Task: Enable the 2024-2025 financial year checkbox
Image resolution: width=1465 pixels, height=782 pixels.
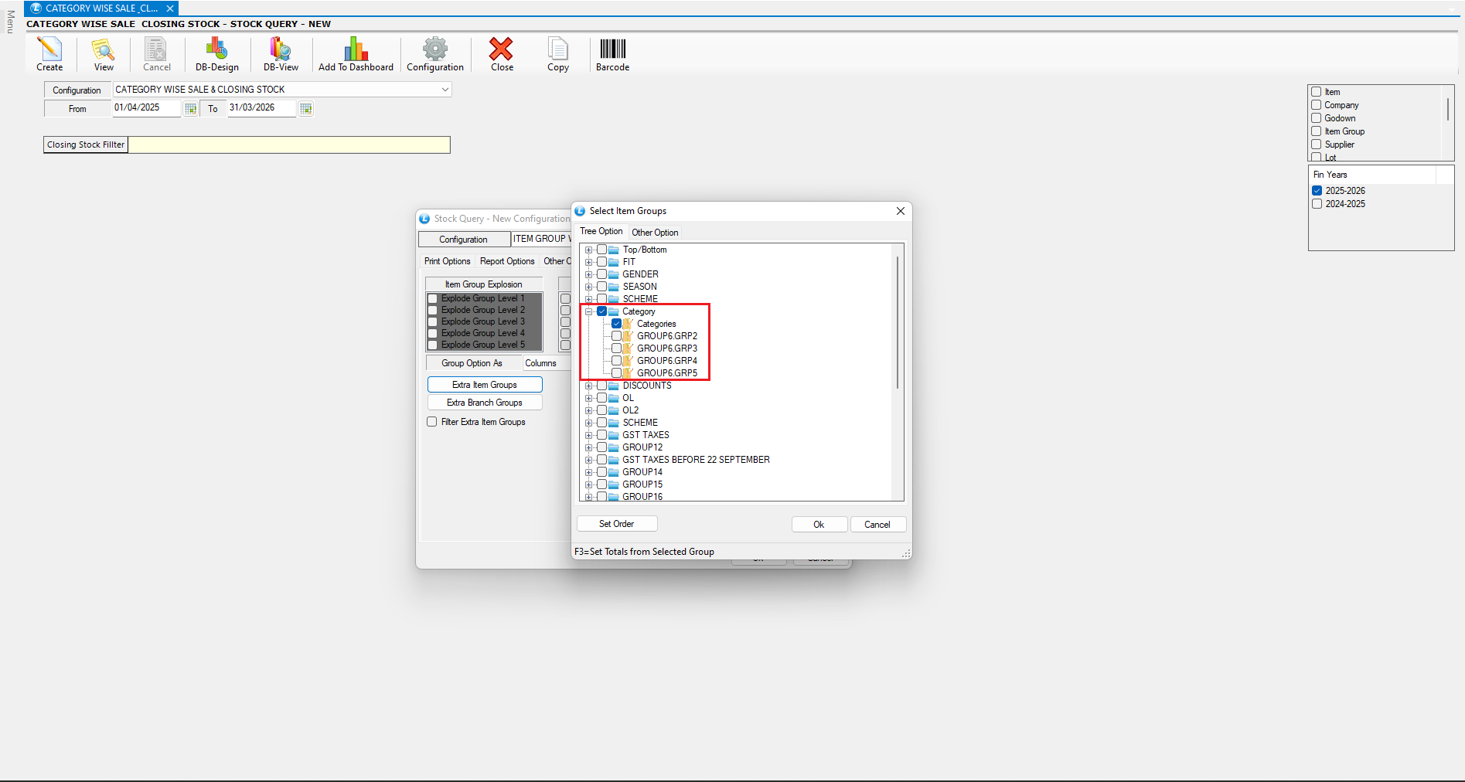Action: coord(1317,204)
